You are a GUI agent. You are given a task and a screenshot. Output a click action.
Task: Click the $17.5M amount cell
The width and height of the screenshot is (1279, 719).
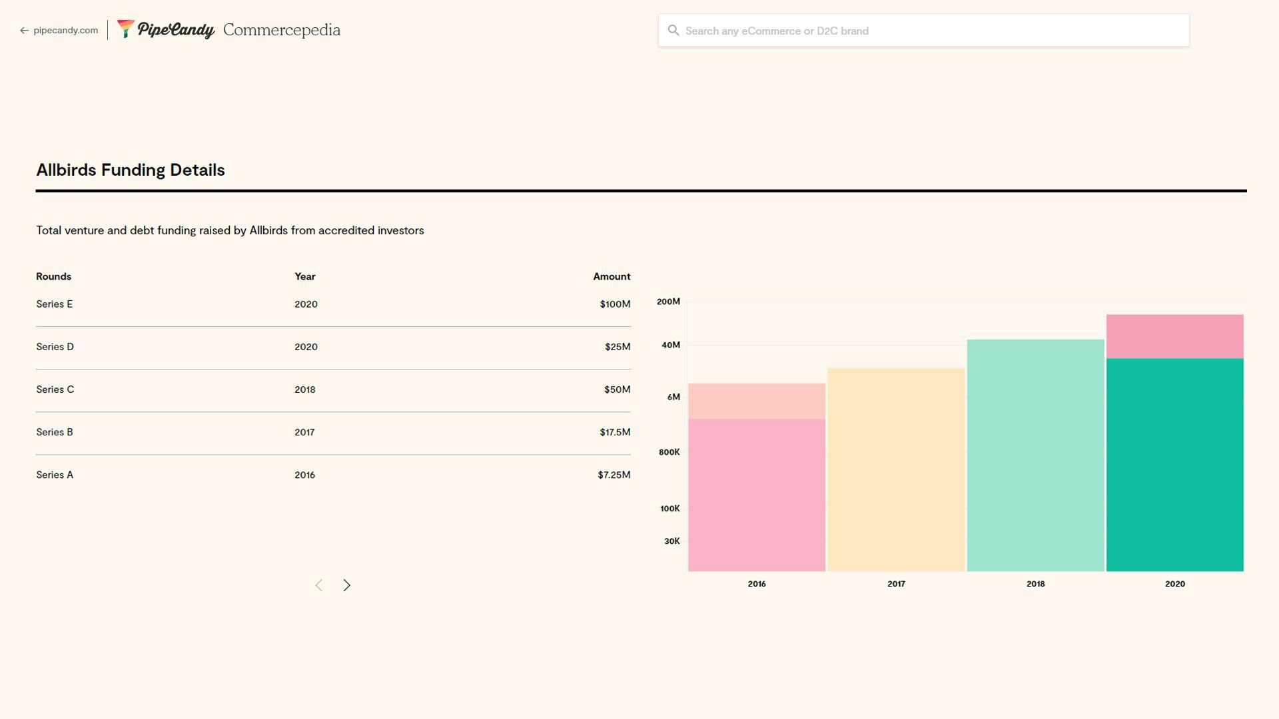pyautogui.click(x=615, y=432)
